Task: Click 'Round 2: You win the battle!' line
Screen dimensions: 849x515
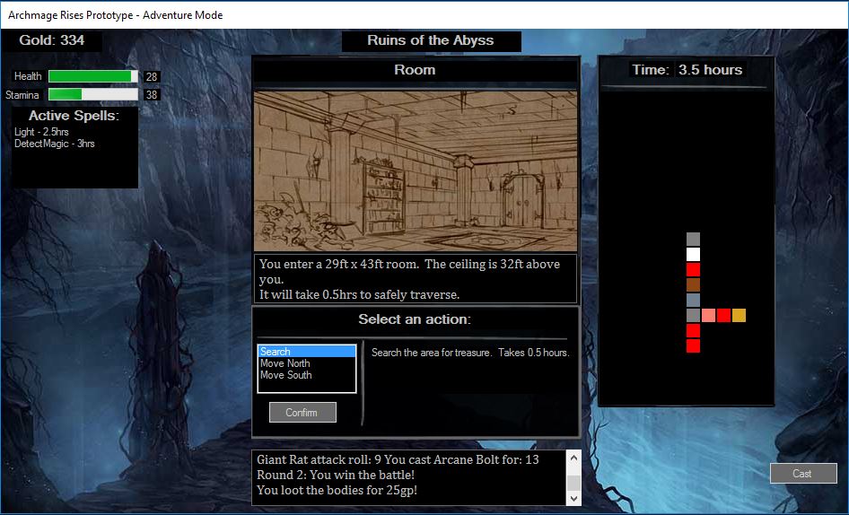Action: [336, 475]
